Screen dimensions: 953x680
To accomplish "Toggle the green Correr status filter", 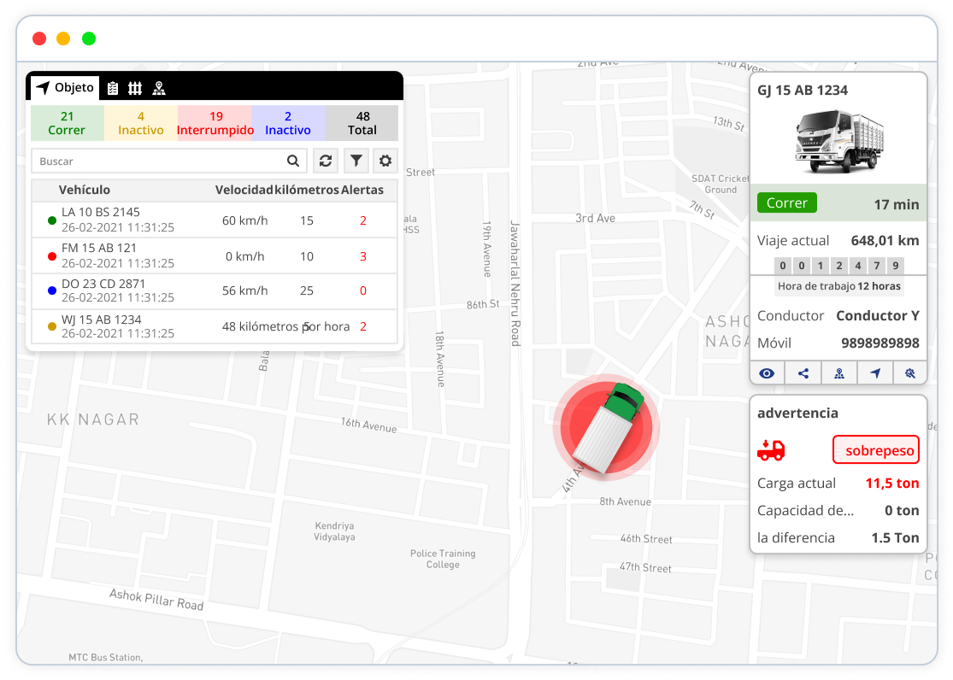I will (x=67, y=123).
